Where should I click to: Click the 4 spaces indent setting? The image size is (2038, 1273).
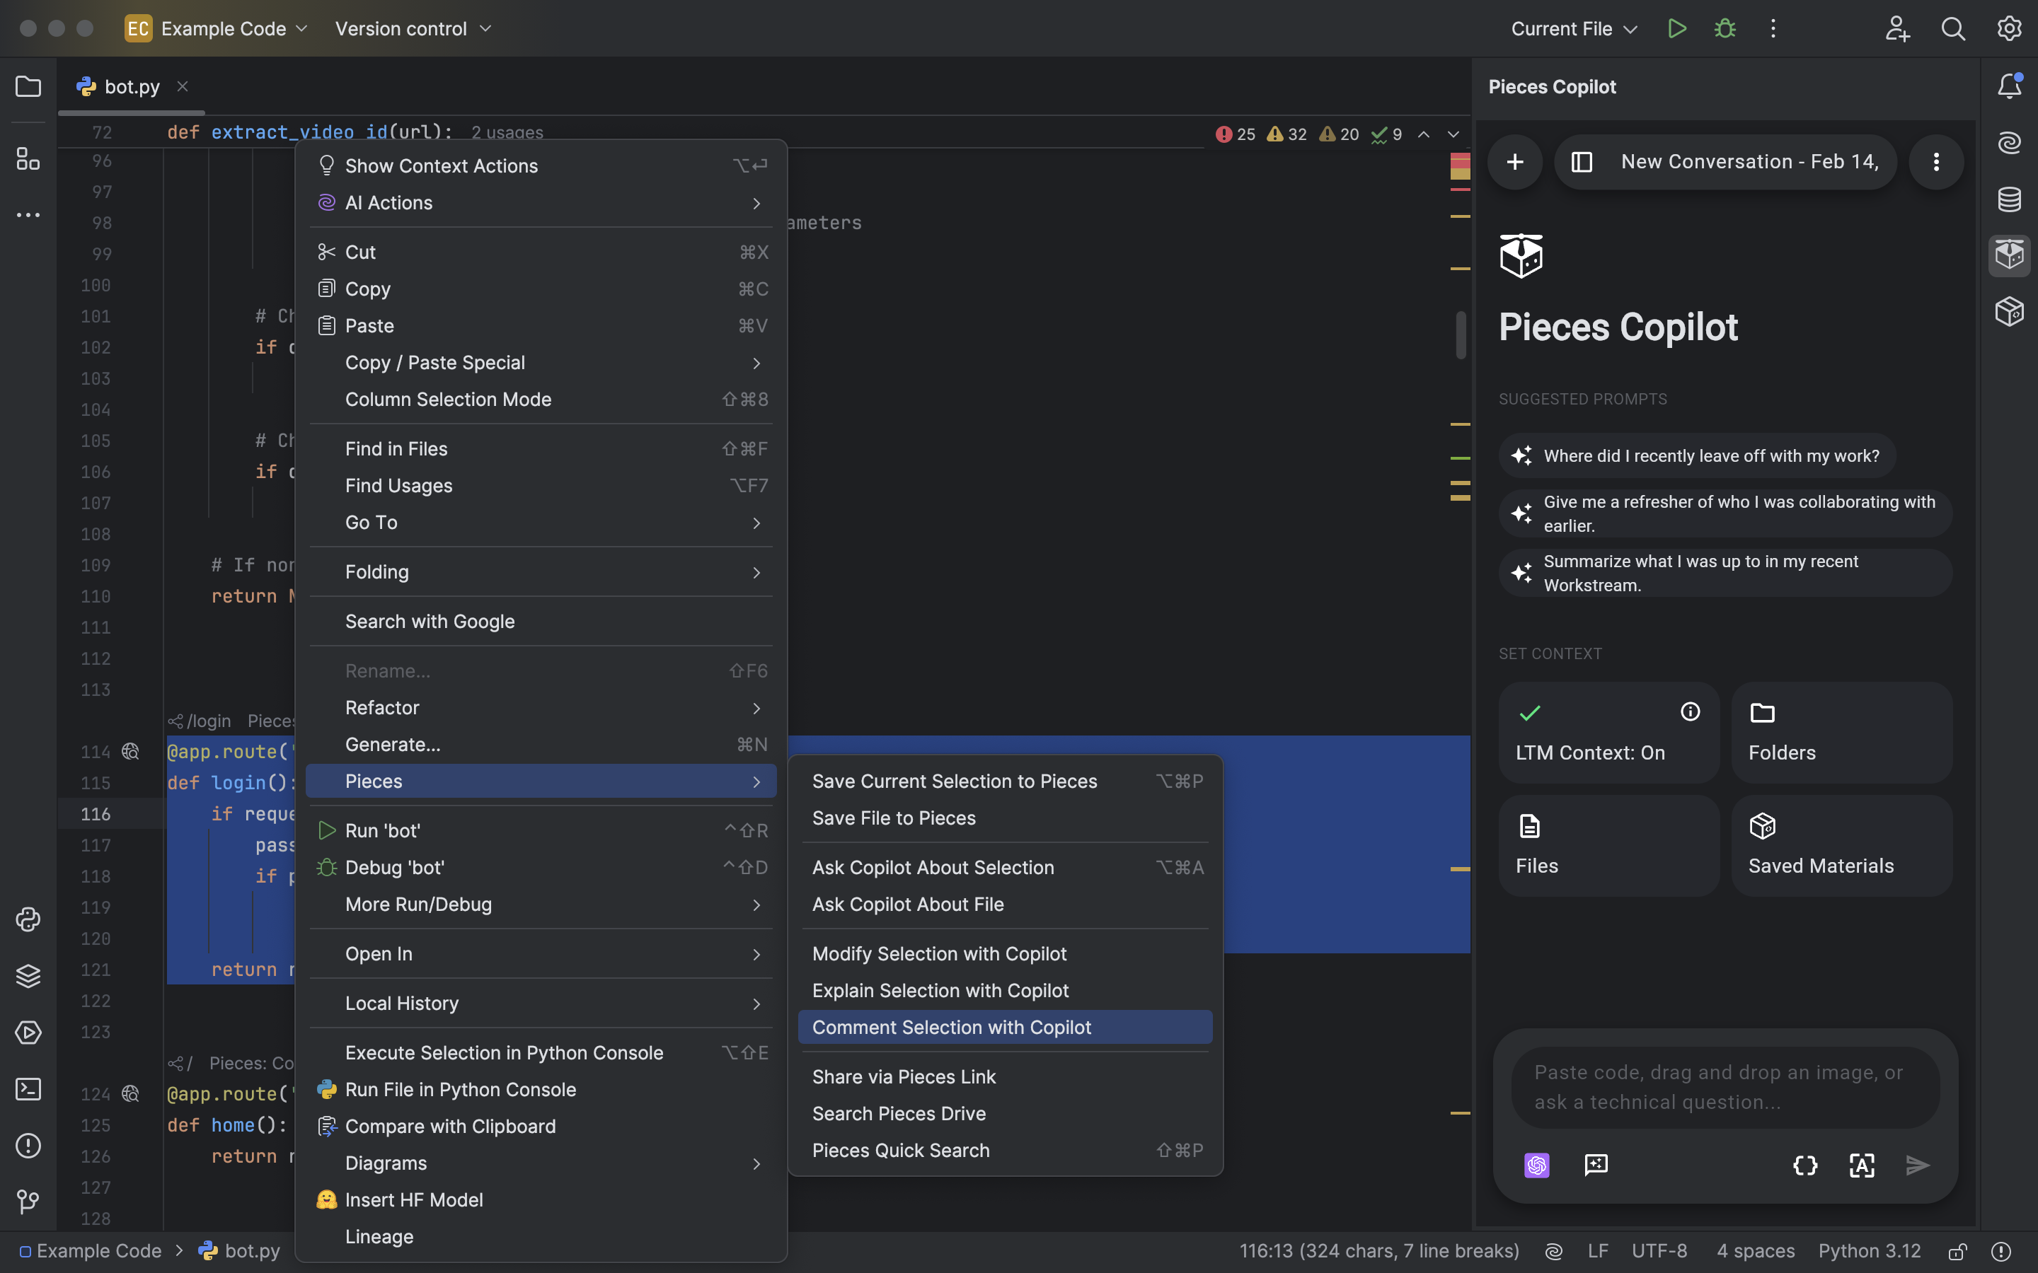1756,1251
